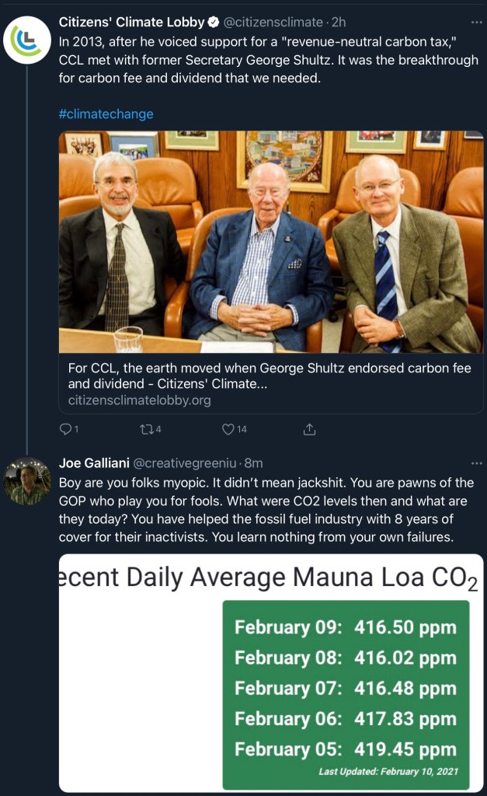Open Joe Galliani's profile picture
487x796 pixels.
(26, 480)
